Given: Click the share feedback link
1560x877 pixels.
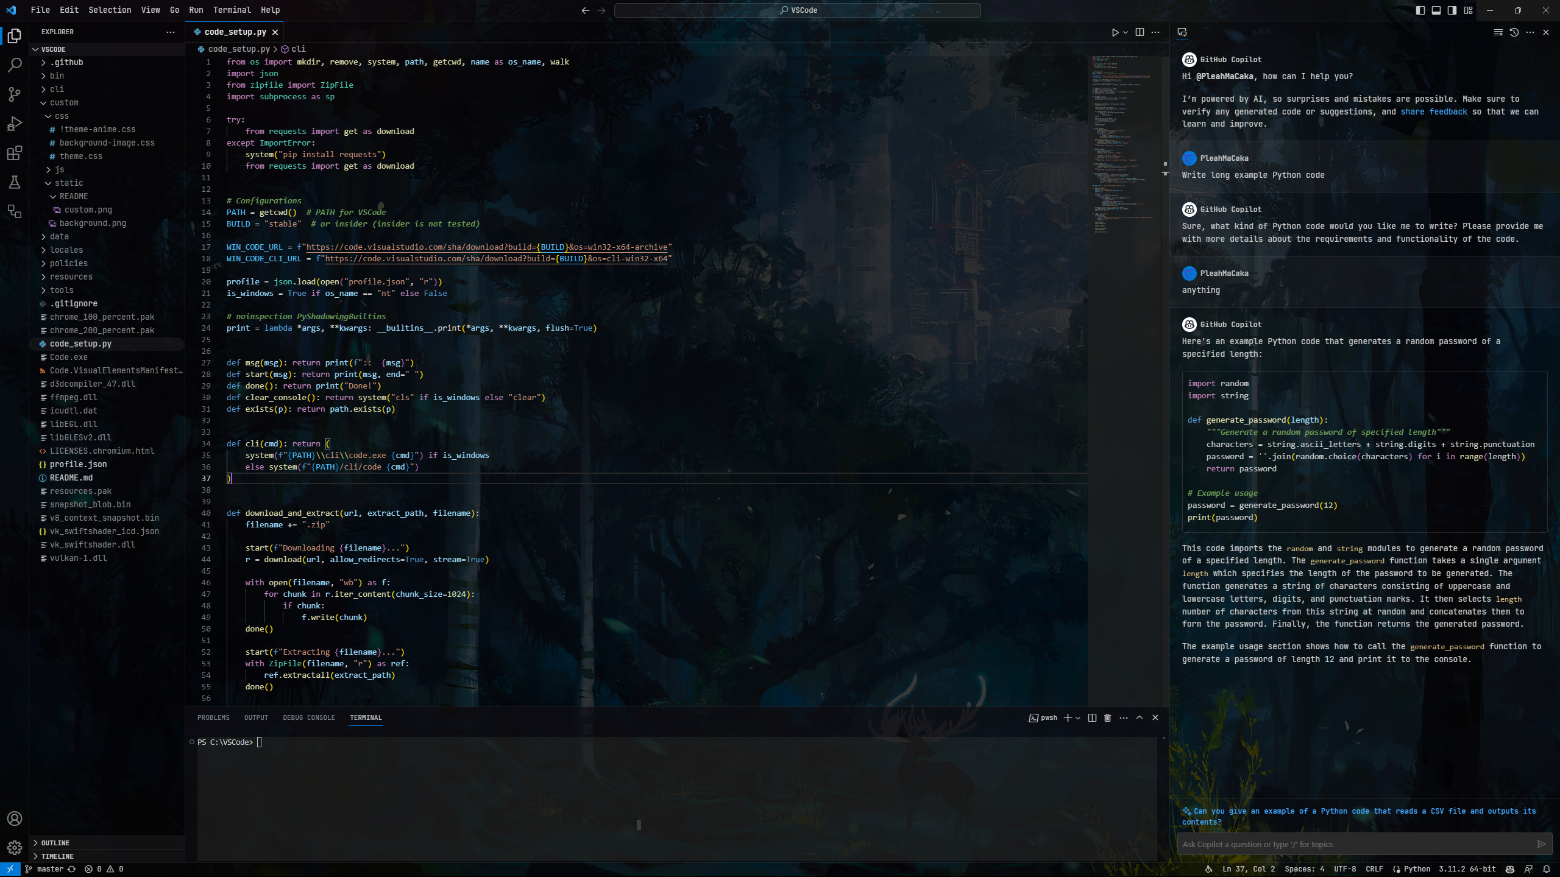Looking at the screenshot, I should pos(1433,111).
